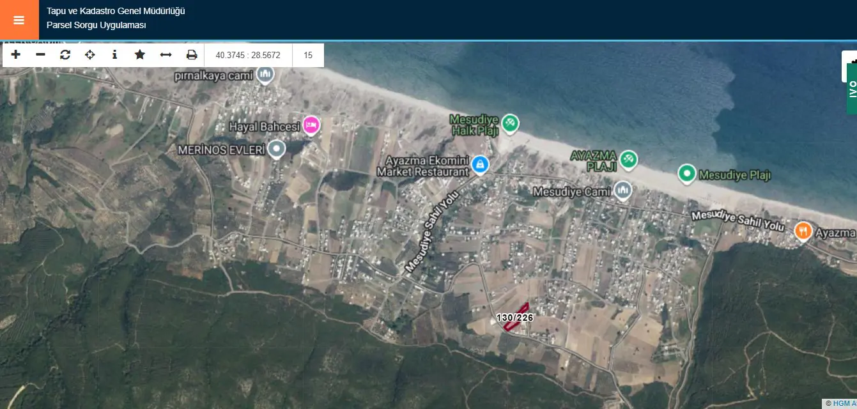857x409 pixels.
Task: Select the Mesudiye Plajı green pin
Action: click(687, 174)
